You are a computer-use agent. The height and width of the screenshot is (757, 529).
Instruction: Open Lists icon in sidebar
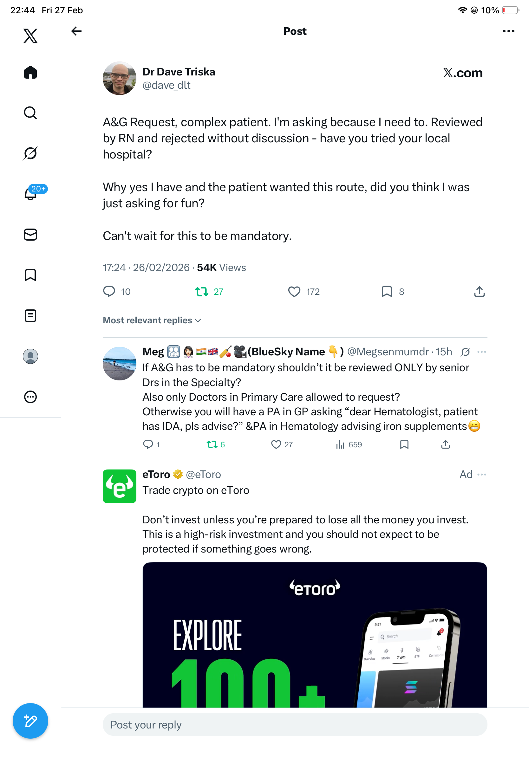30,315
